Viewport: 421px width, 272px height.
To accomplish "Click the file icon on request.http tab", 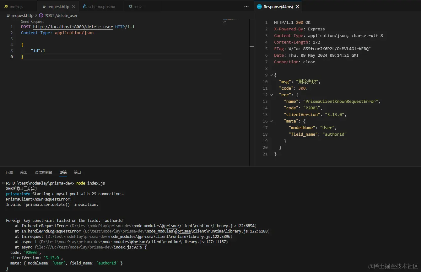I will coord(44,7).
